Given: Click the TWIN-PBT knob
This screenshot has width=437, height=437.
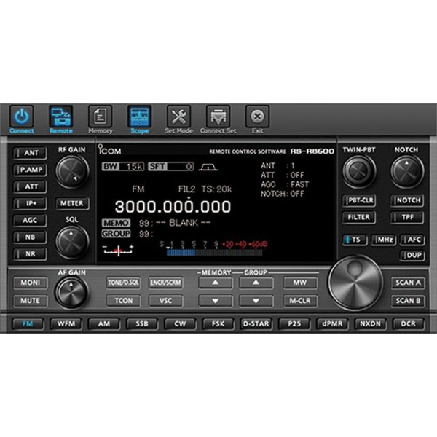Looking at the screenshot, I should pyautogui.click(x=359, y=171).
